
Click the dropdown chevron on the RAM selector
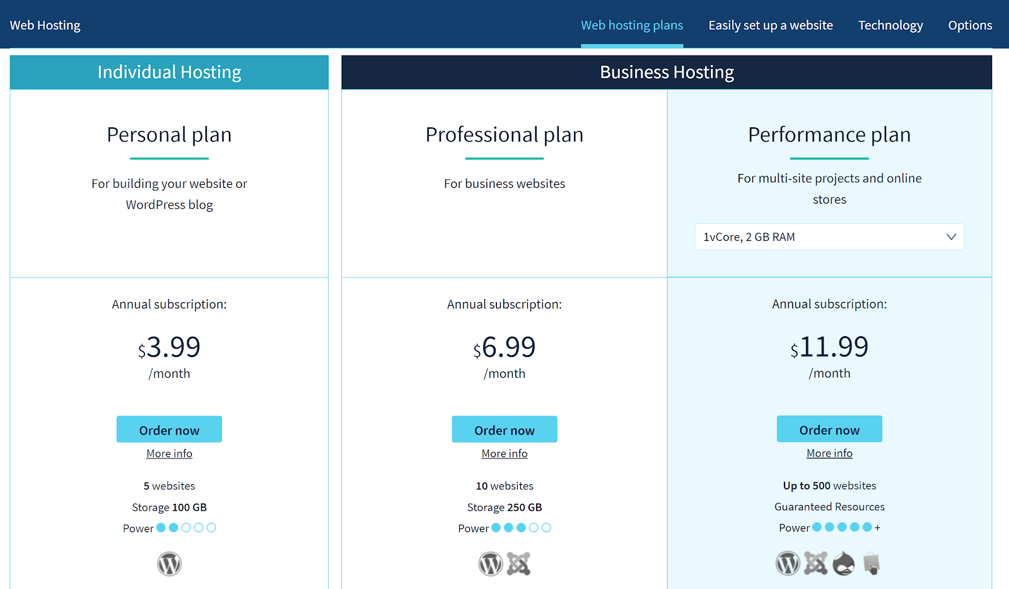click(951, 236)
